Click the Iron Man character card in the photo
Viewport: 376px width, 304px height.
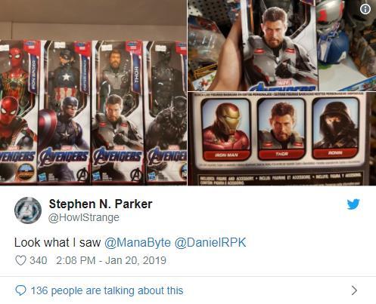click(x=226, y=129)
